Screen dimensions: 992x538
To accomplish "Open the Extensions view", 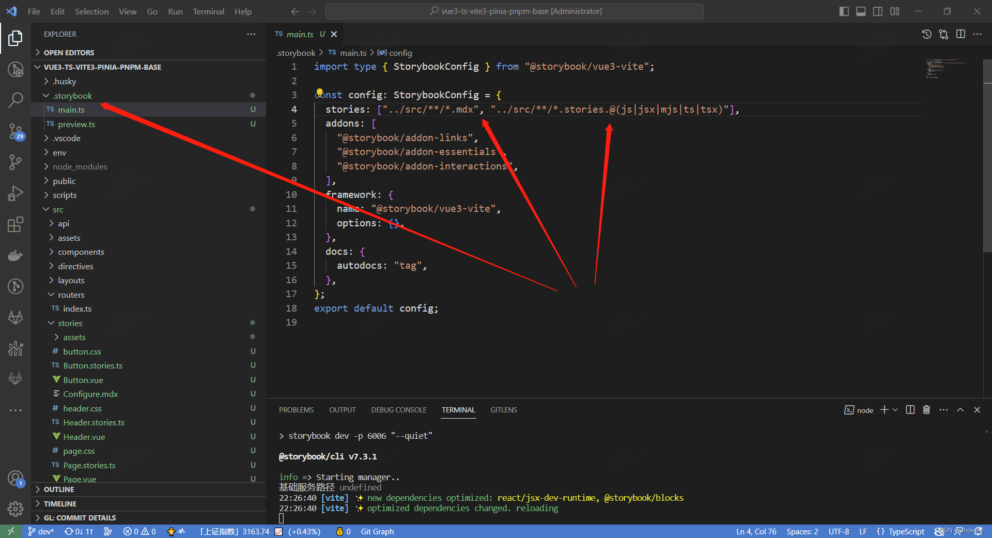I will click(x=16, y=224).
